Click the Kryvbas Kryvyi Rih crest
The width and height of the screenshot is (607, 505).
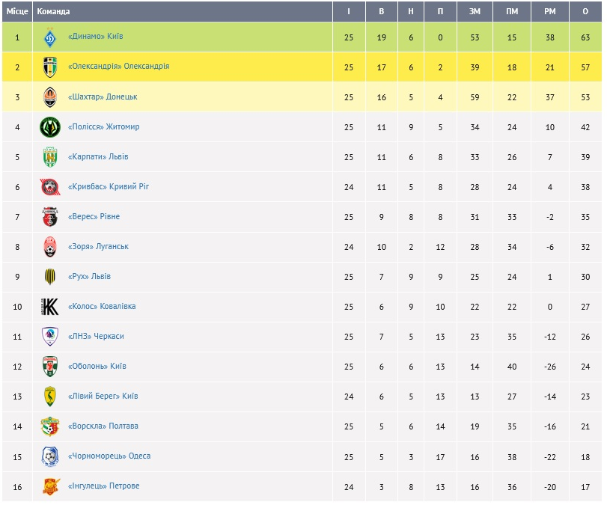coord(49,187)
